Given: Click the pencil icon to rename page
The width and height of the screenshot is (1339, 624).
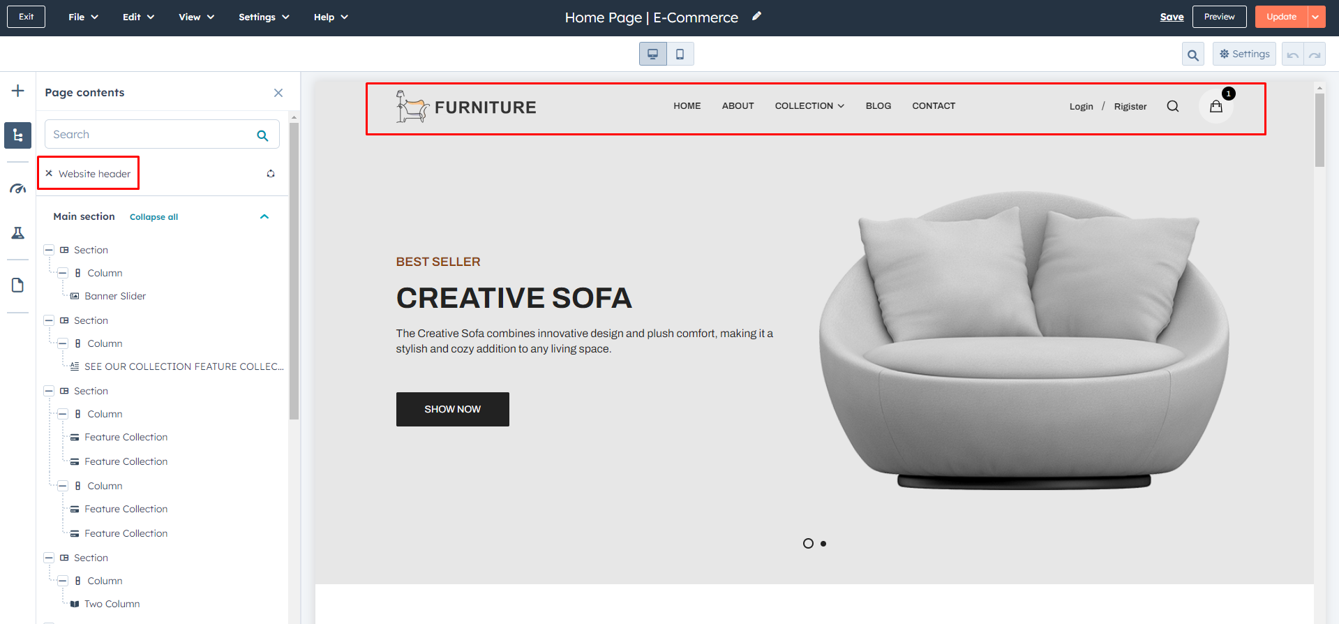Looking at the screenshot, I should point(757,17).
